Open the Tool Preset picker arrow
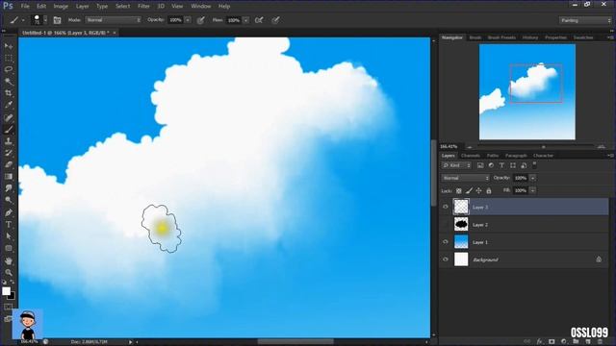 [23, 20]
